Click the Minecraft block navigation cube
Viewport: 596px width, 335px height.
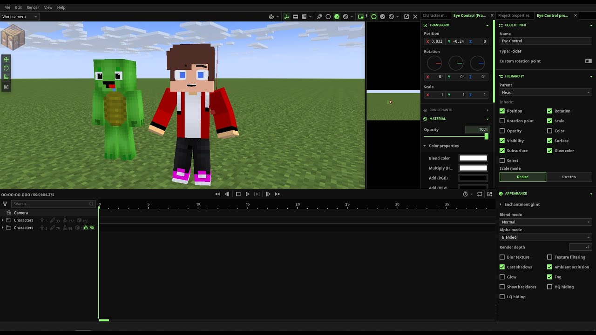click(x=13, y=37)
